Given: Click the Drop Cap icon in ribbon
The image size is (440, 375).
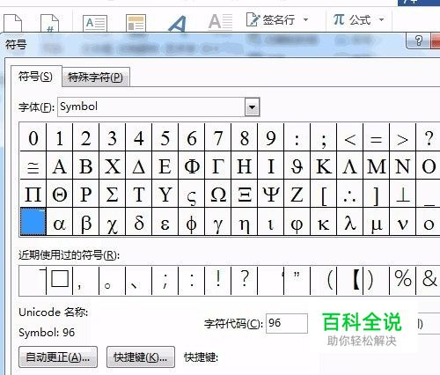Looking at the screenshot, I should [220, 22].
